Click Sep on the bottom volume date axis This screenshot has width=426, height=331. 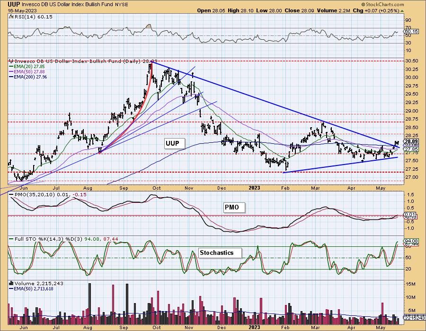tap(124, 328)
